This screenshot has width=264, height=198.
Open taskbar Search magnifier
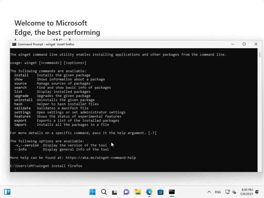[x=104, y=192]
